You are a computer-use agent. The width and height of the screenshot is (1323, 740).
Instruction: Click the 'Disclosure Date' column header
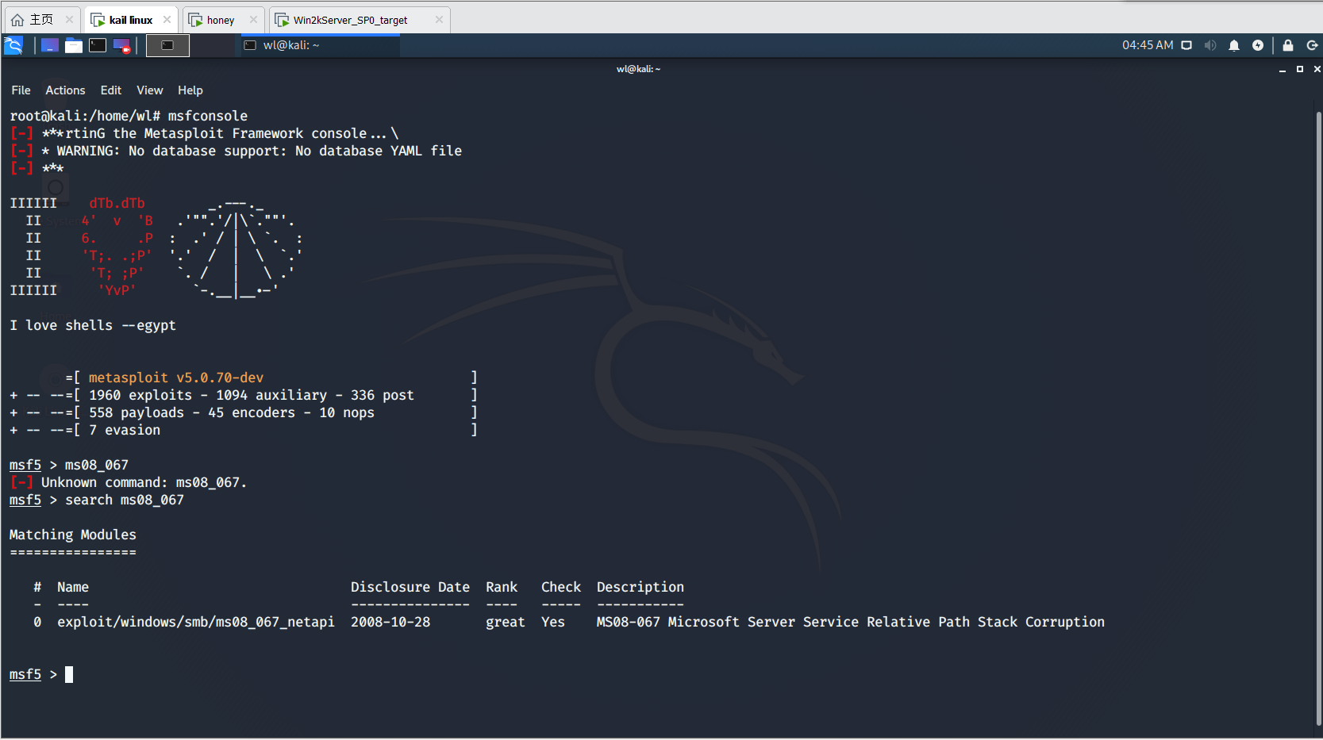point(410,588)
